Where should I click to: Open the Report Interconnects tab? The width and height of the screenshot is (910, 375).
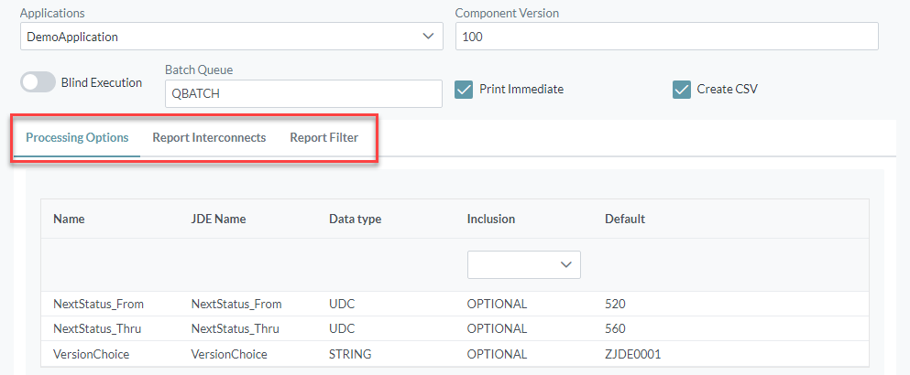pos(209,138)
